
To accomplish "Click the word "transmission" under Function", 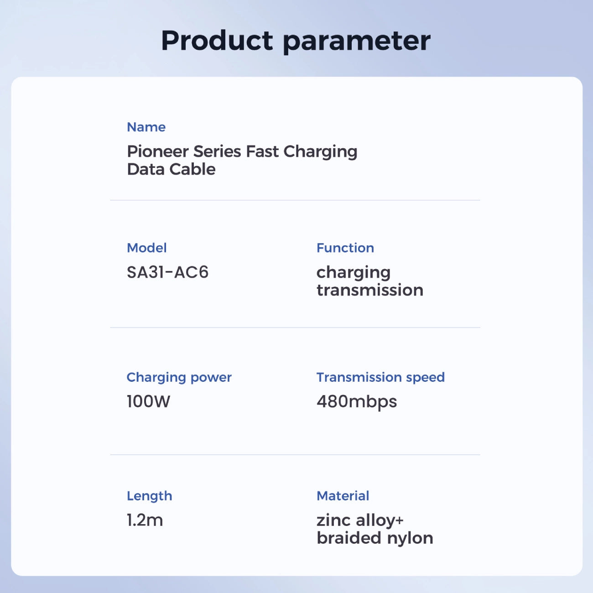I will click(370, 290).
